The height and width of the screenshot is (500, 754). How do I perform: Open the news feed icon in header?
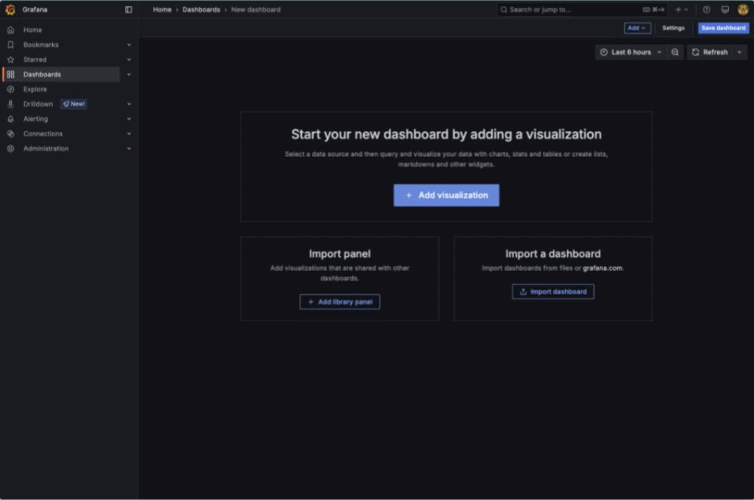pos(725,9)
